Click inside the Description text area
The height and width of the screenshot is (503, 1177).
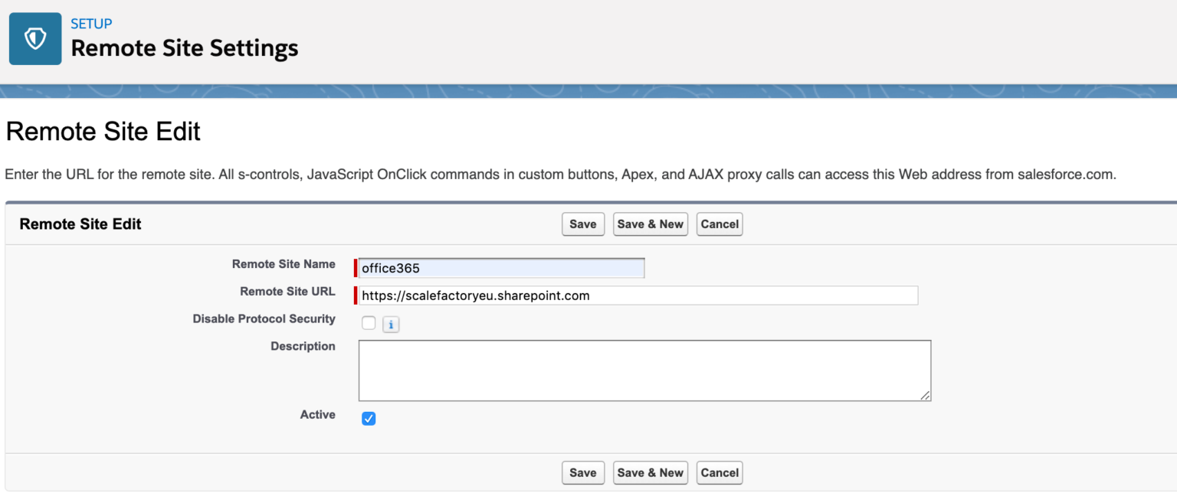(644, 371)
